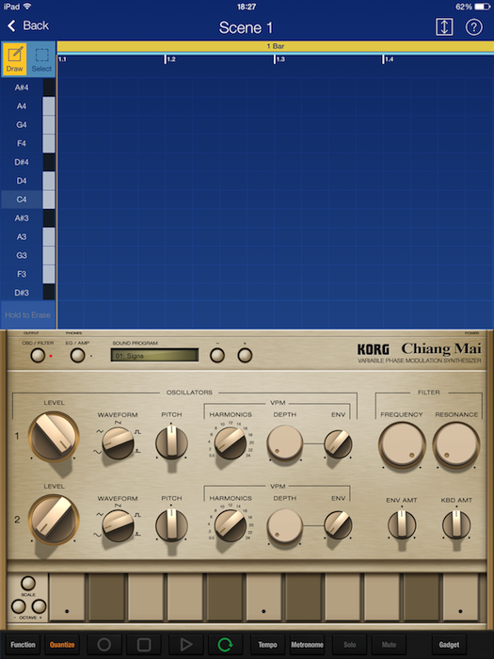
Task: Tap the F3 piano roll key
Action: pyautogui.click(x=27, y=274)
